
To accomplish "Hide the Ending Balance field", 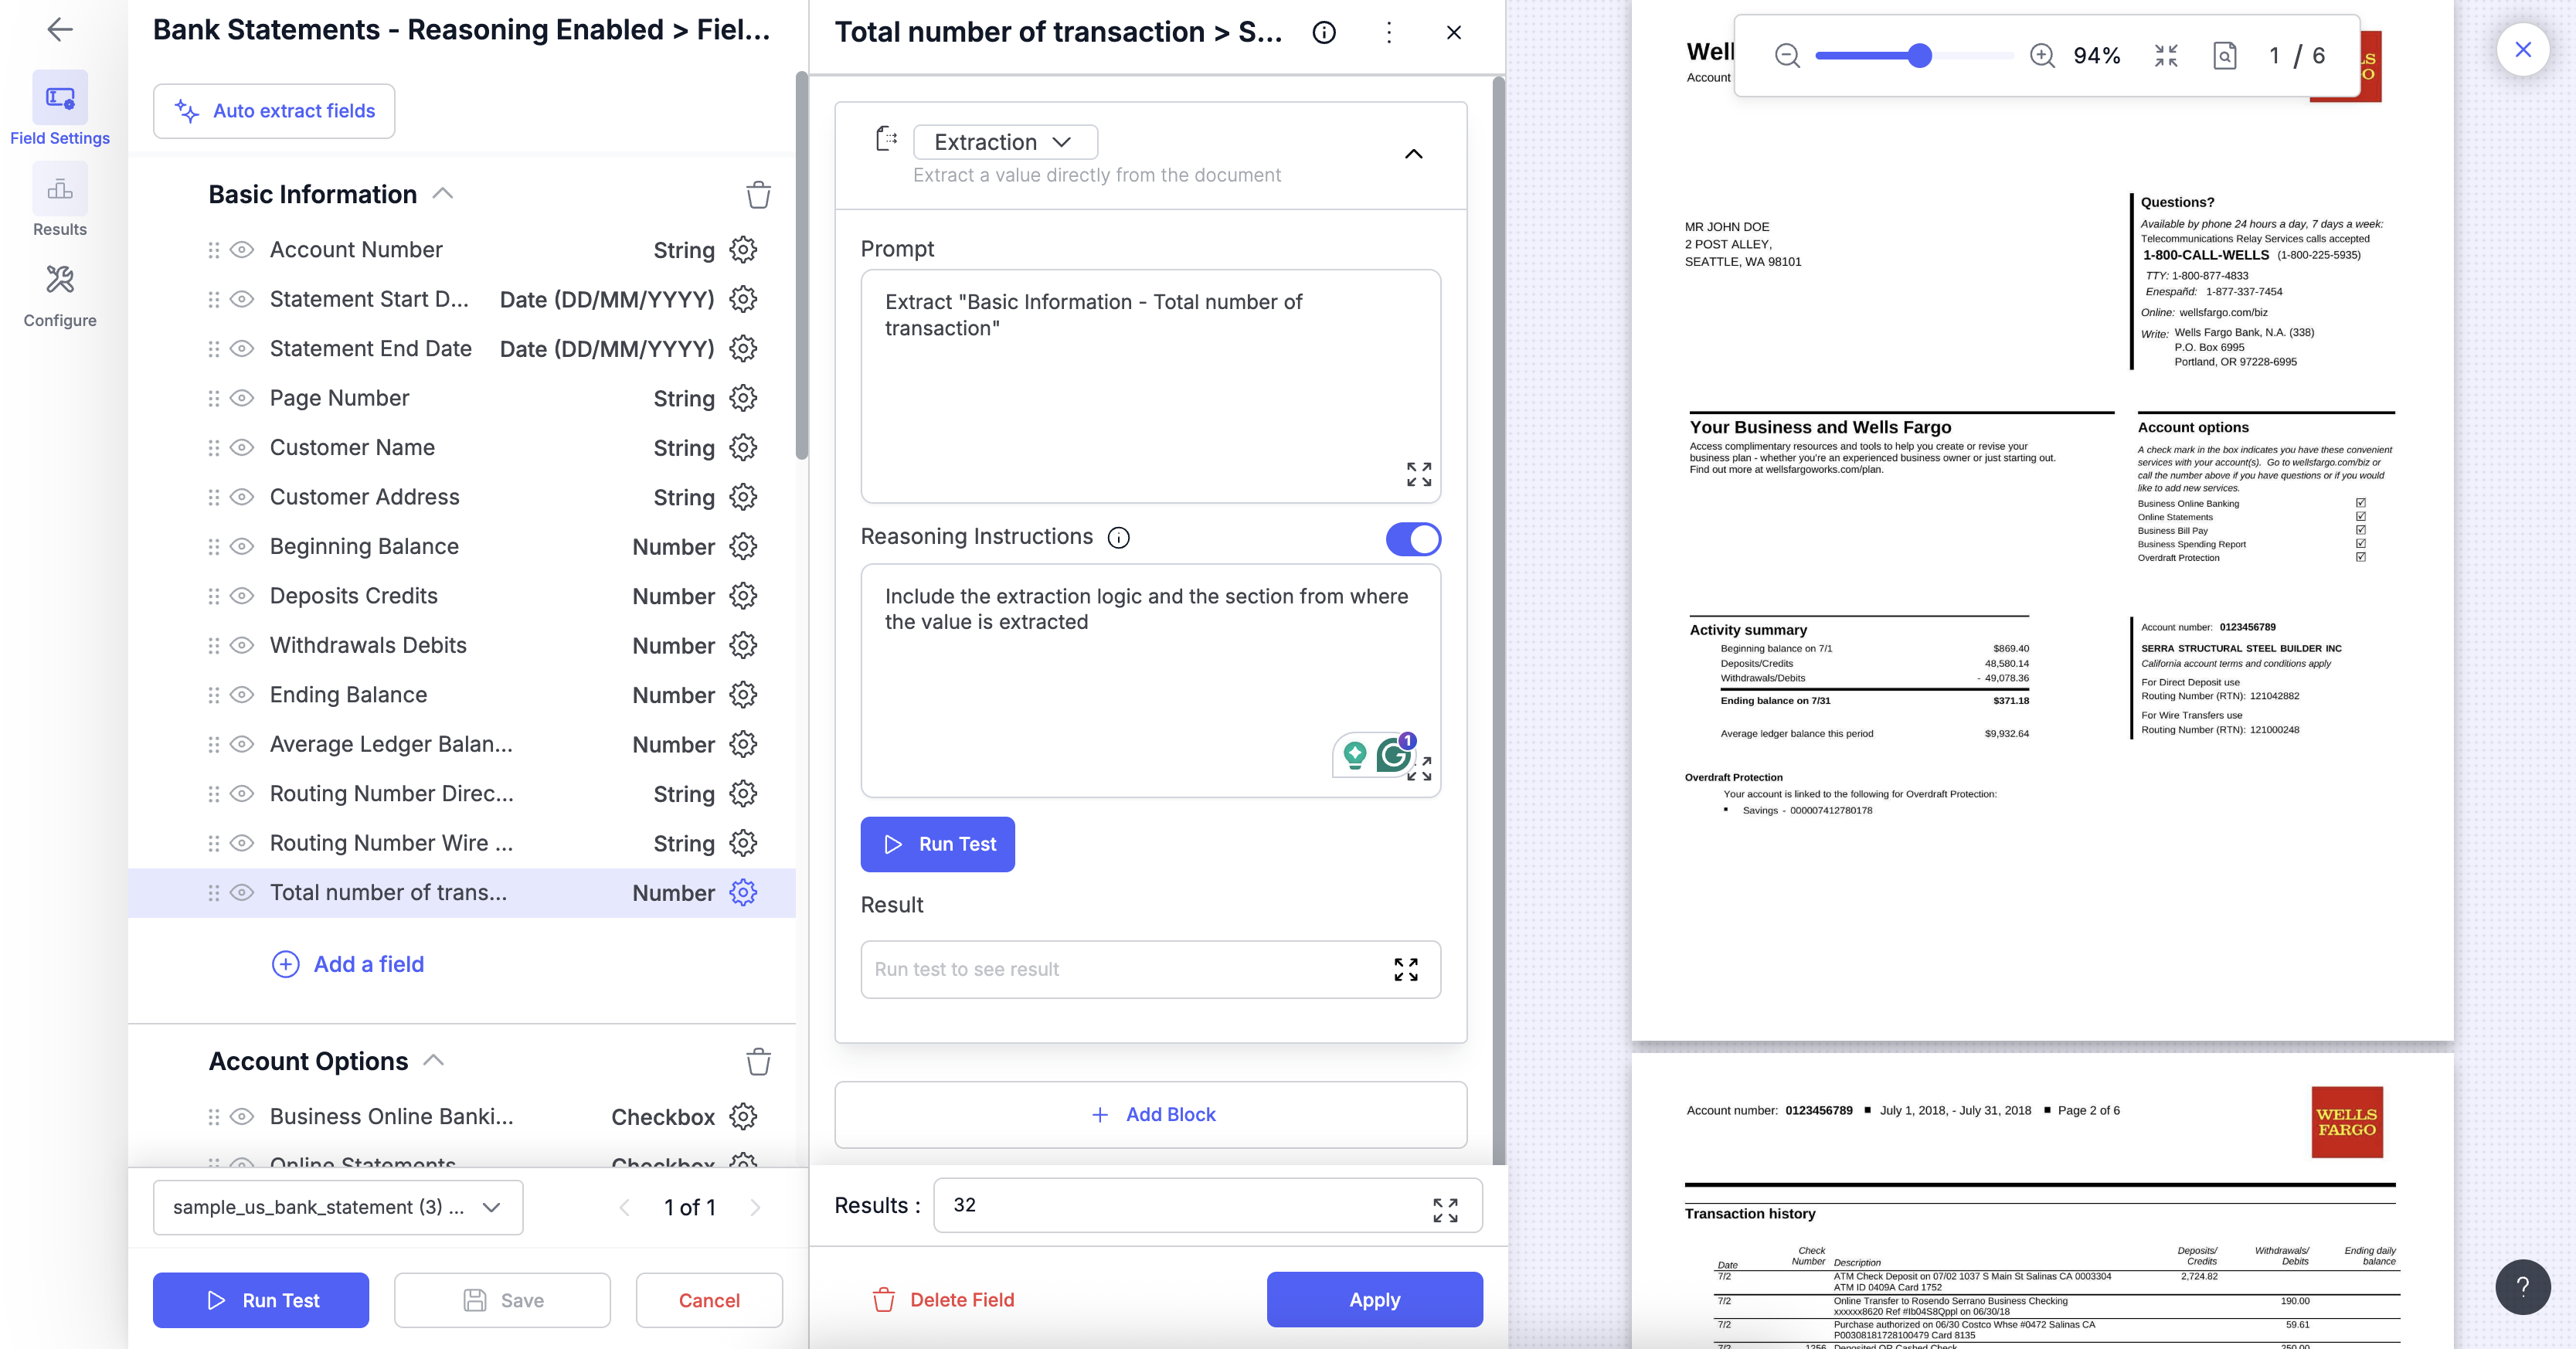I will [242, 695].
